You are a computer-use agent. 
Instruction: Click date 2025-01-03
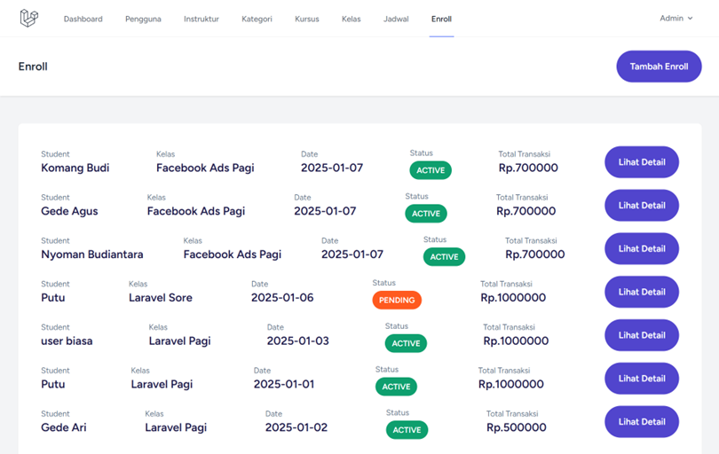[x=298, y=340]
